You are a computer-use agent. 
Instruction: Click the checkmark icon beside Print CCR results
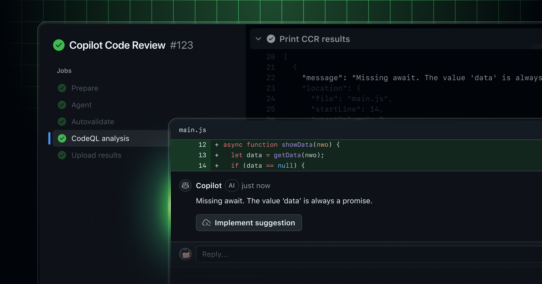point(271,39)
